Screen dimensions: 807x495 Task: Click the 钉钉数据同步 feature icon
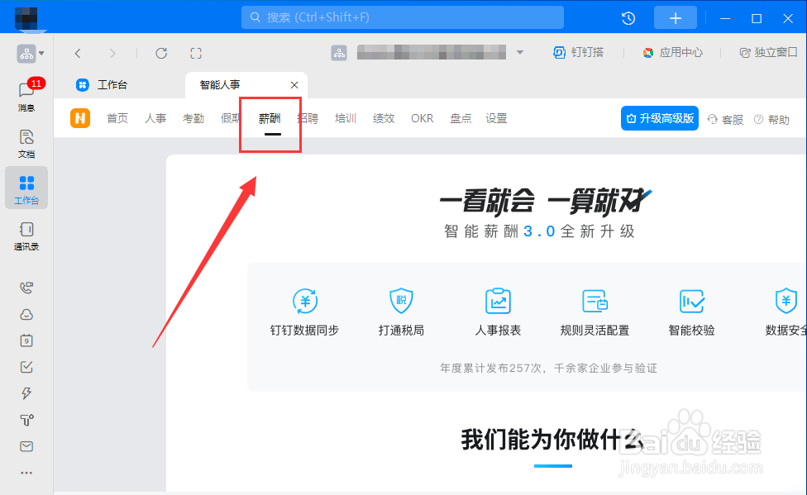click(304, 301)
